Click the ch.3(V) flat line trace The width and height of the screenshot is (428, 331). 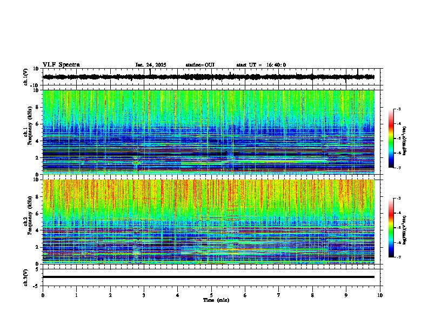click(x=209, y=277)
